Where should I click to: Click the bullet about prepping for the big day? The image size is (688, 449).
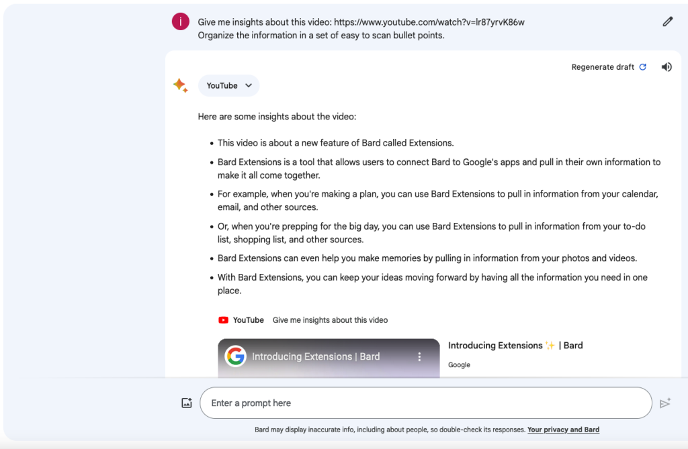[x=432, y=233]
